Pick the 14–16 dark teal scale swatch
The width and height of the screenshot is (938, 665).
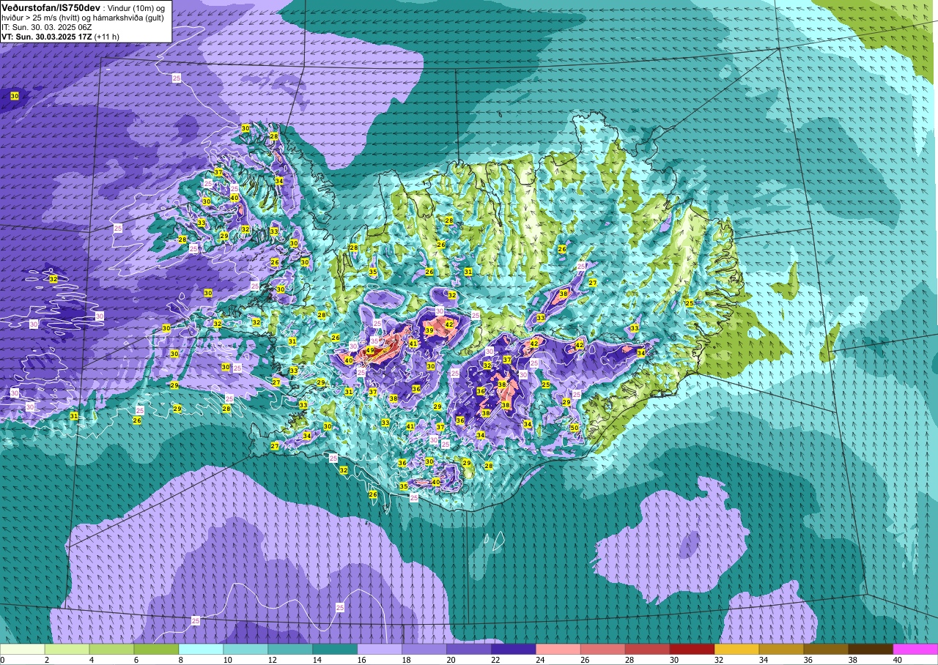335,649
